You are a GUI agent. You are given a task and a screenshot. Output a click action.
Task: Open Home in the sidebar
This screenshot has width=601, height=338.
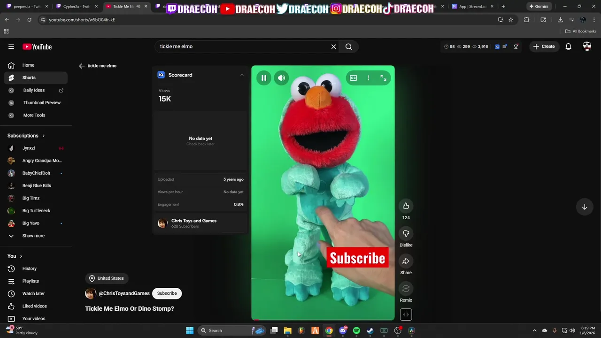point(36,65)
